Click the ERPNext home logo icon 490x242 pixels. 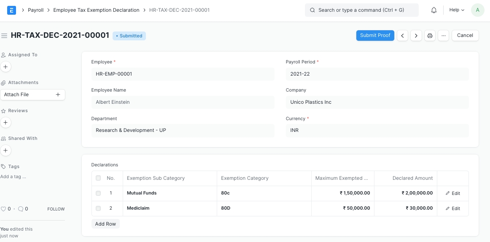click(x=12, y=10)
